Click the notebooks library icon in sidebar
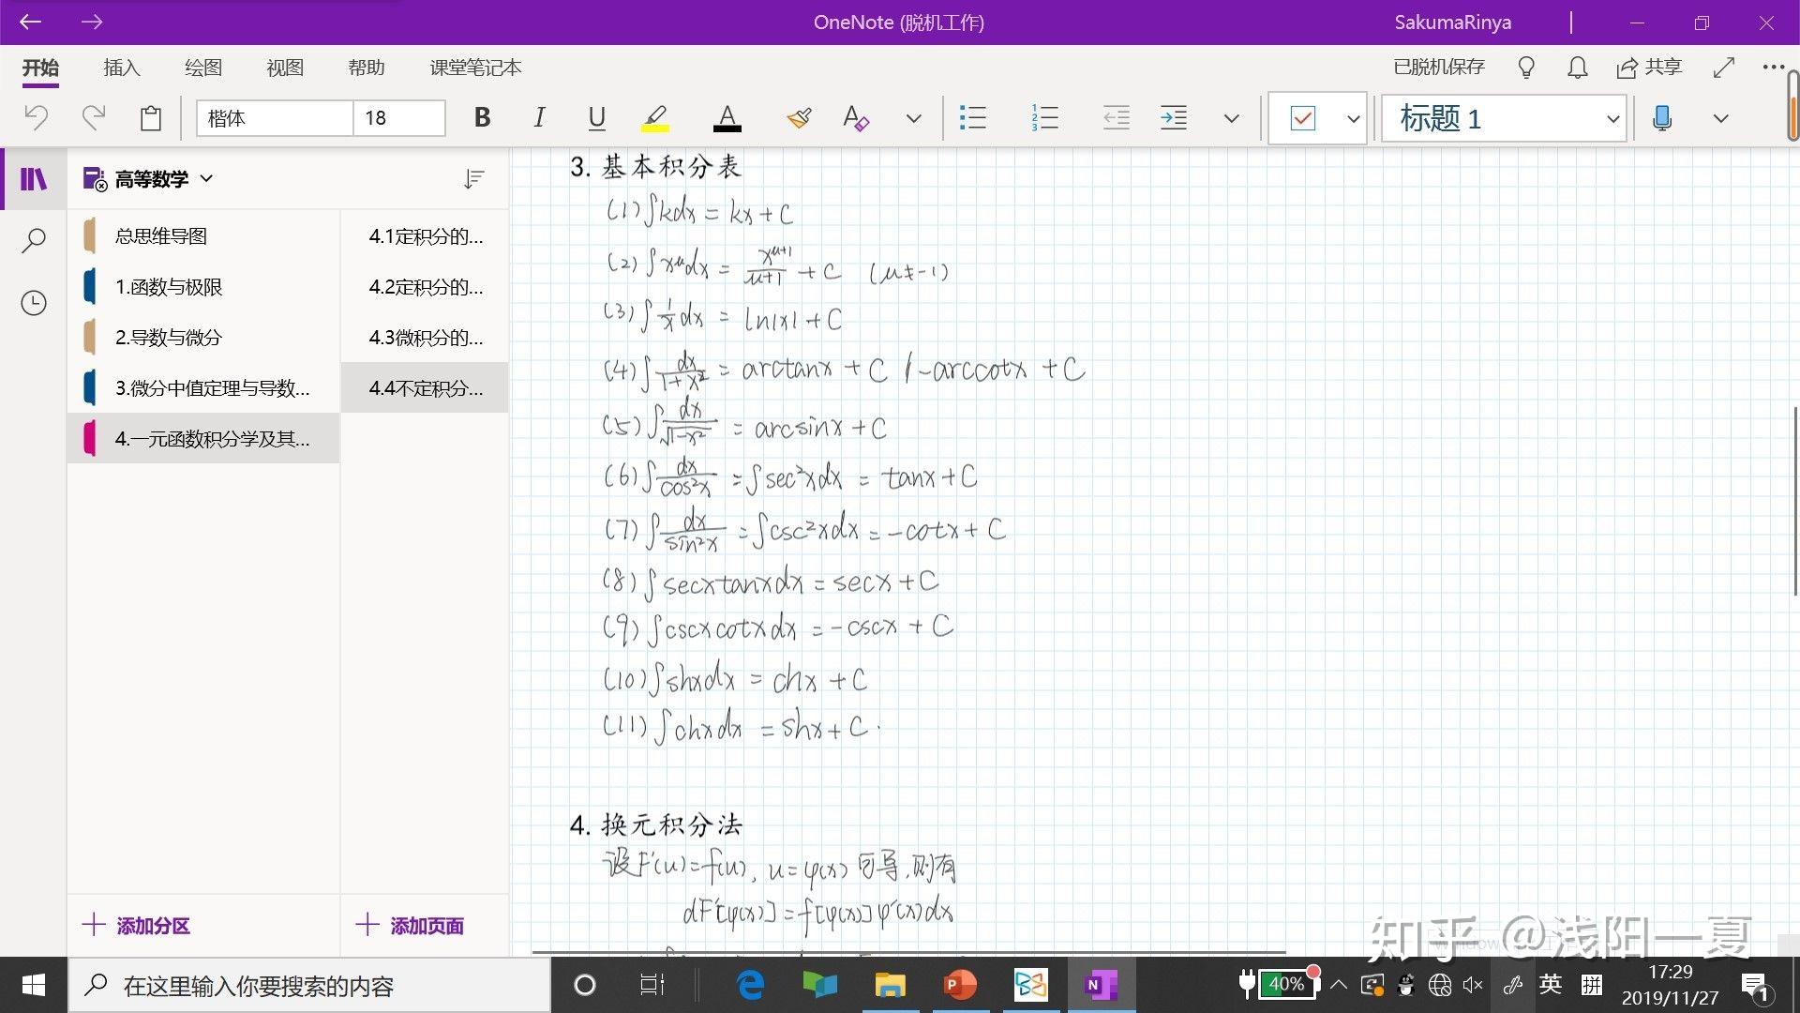1800x1013 pixels. [34, 178]
